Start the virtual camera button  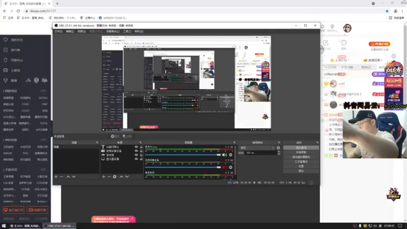301,157
